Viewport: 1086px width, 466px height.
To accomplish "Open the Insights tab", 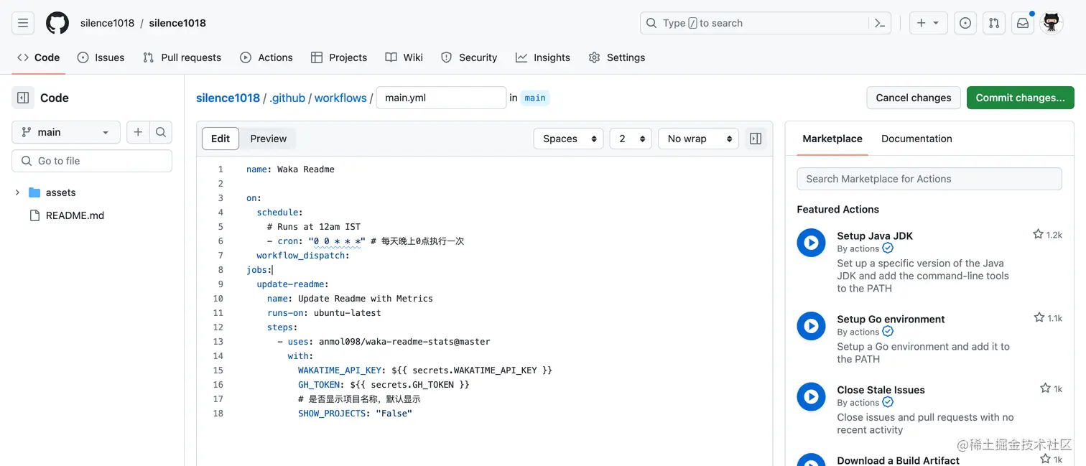I will pos(543,57).
